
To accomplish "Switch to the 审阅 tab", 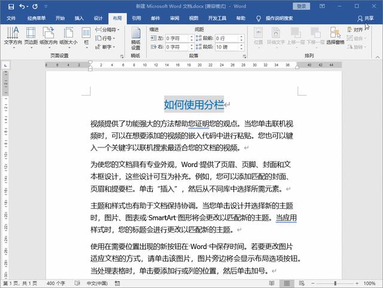I will coord(174,18).
